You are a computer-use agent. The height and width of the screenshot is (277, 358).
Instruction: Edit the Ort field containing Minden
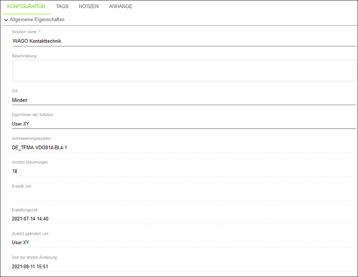pyautogui.click(x=184, y=100)
